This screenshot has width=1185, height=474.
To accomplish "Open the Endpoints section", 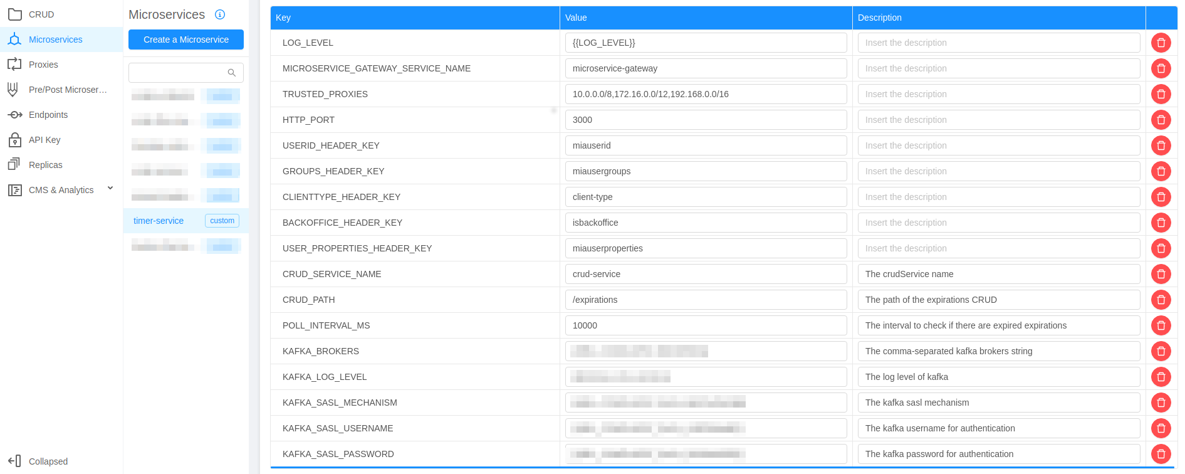I will (x=61, y=115).
